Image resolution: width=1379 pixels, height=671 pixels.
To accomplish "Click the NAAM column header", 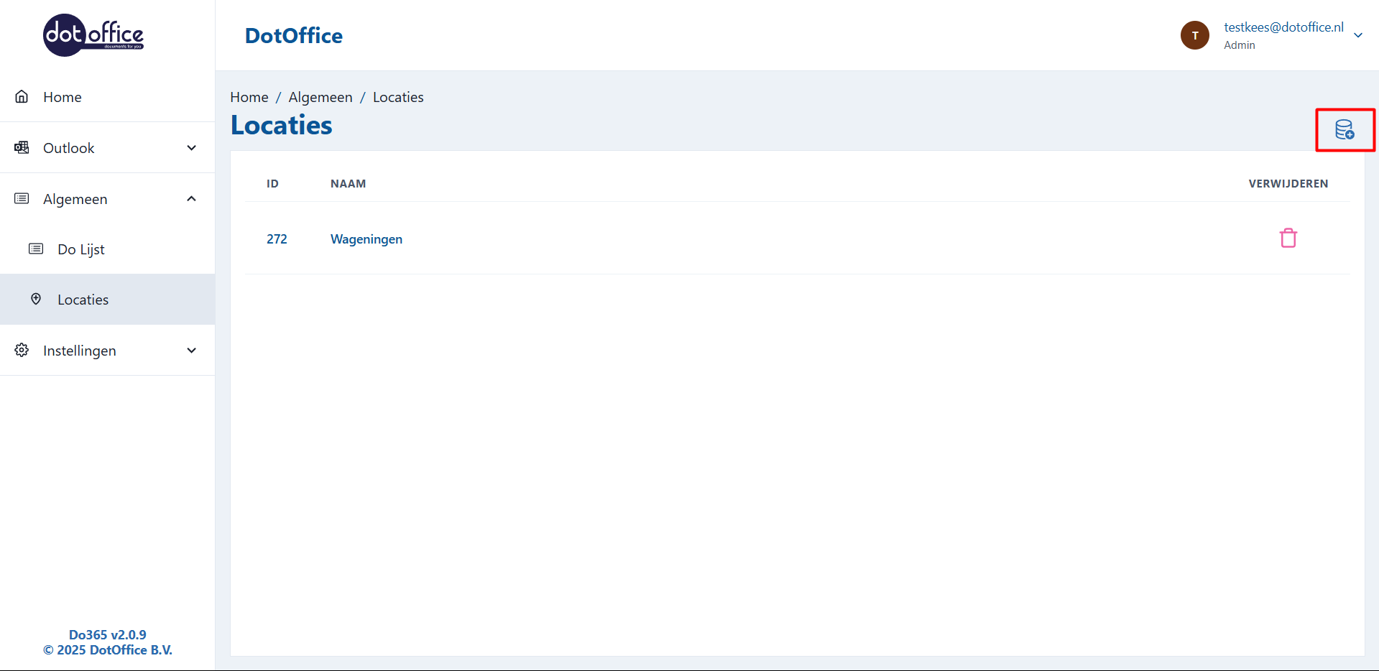I will click(x=348, y=184).
